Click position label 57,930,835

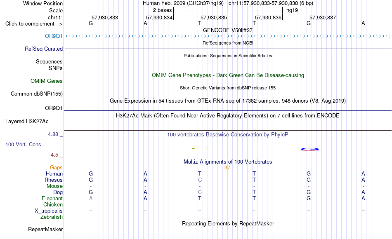click(x=214, y=17)
